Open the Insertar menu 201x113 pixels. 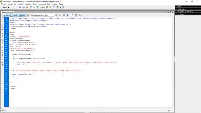[20, 4]
